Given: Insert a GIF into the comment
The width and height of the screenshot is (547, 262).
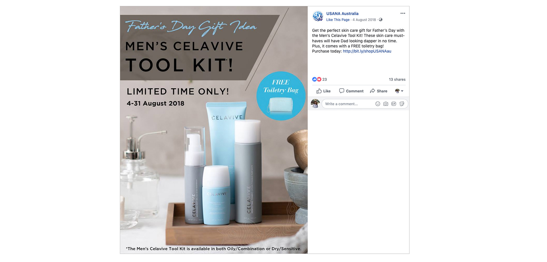Looking at the screenshot, I should pyautogui.click(x=394, y=104).
